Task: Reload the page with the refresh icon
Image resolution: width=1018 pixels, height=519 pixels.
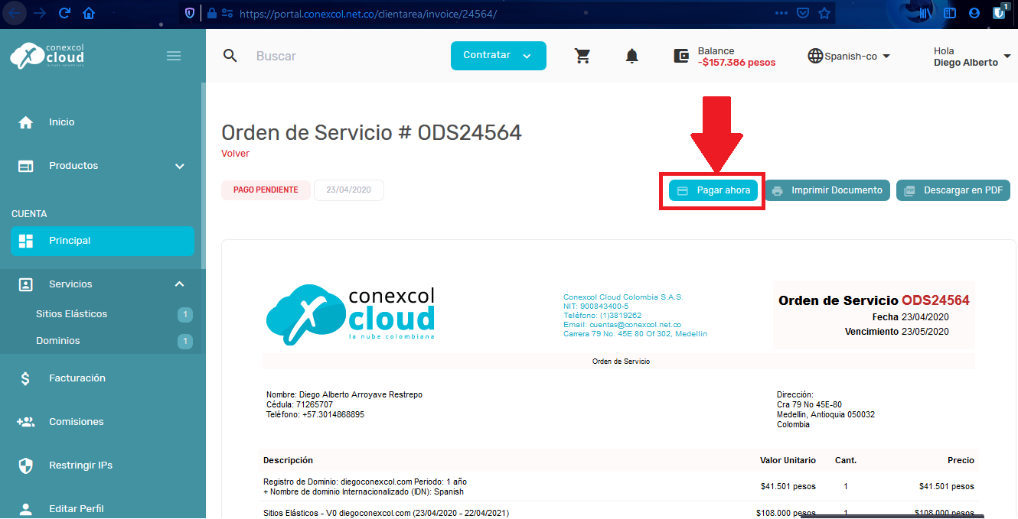Action: 64,13
